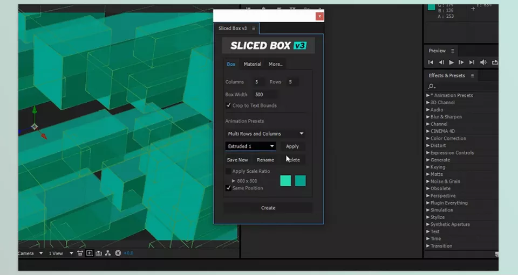Step back one frame in Preview
This screenshot has width=518, height=275.
pyautogui.click(x=441, y=62)
